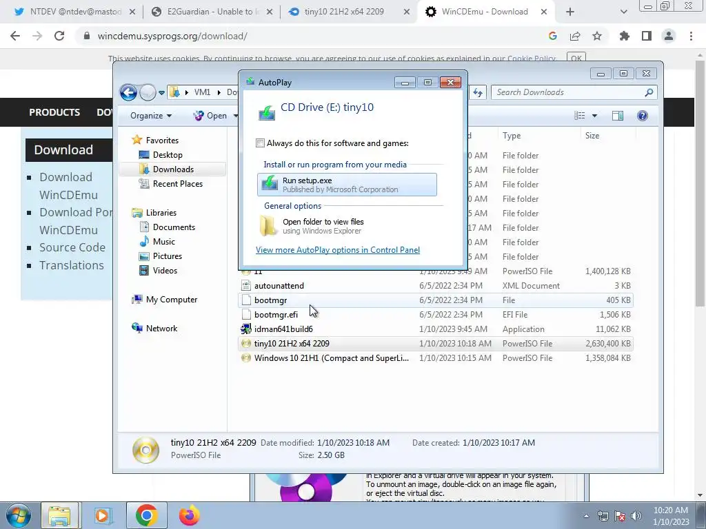Image resolution: width=706 pixels, height=529 pixels.
Task: Switch to tiny10 21H2 x64 2209 tab
Action: pyautogui.click(x=349, y=12)
